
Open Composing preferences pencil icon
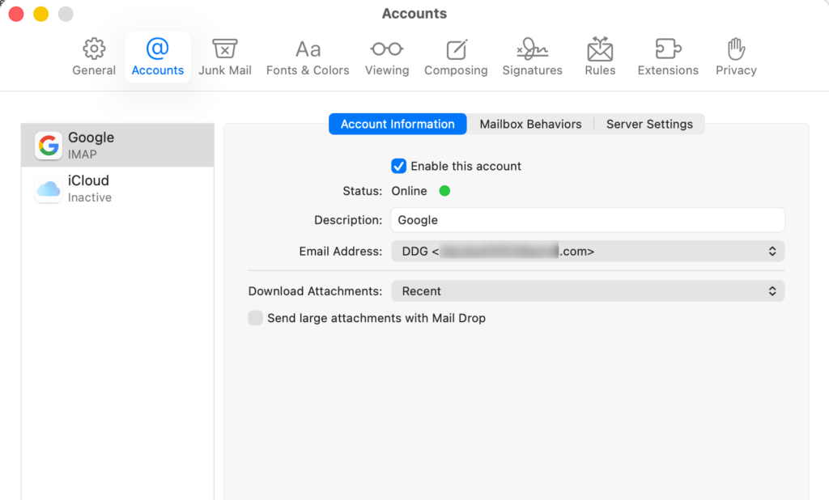(x=456, y=49)
